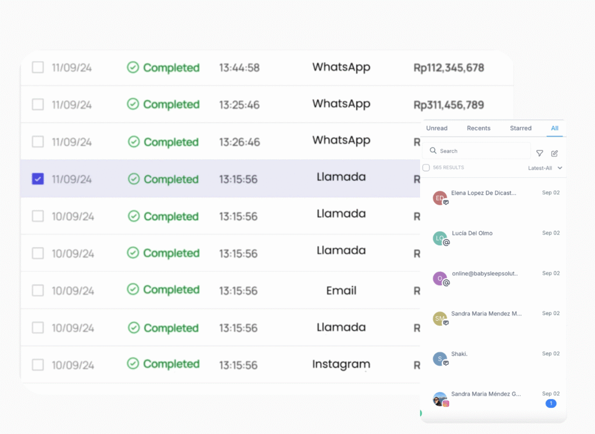Viewport: 595px width, 434px height.
Task: Open the Email row's Completed status
Action: [163, 289]
